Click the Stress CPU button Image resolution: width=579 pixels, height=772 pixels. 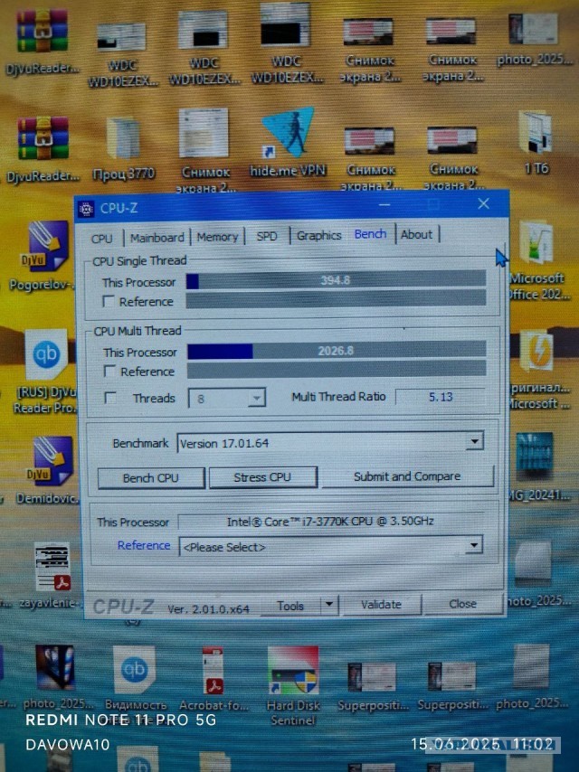click(x=262, y=477)
